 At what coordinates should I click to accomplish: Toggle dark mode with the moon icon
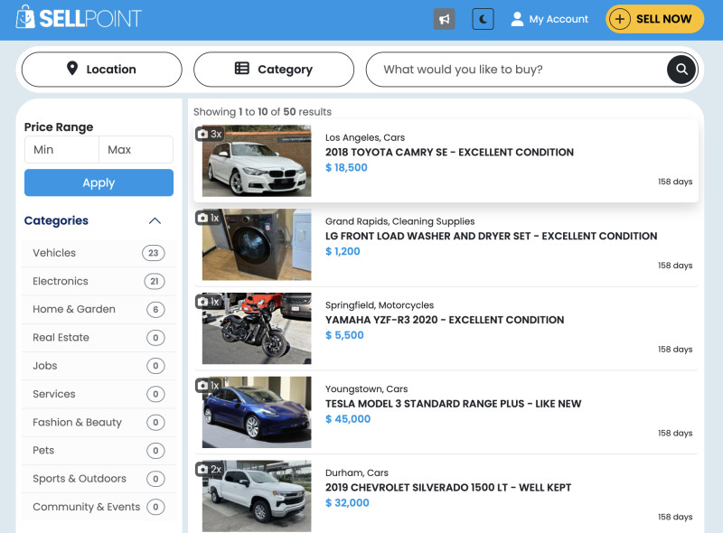(x=482, y=19)
